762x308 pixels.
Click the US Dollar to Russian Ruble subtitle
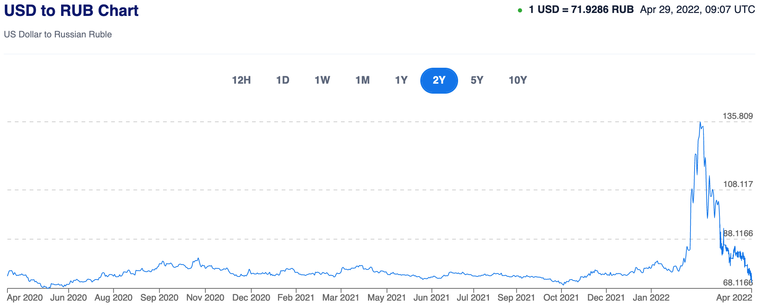tap(58, 34)
